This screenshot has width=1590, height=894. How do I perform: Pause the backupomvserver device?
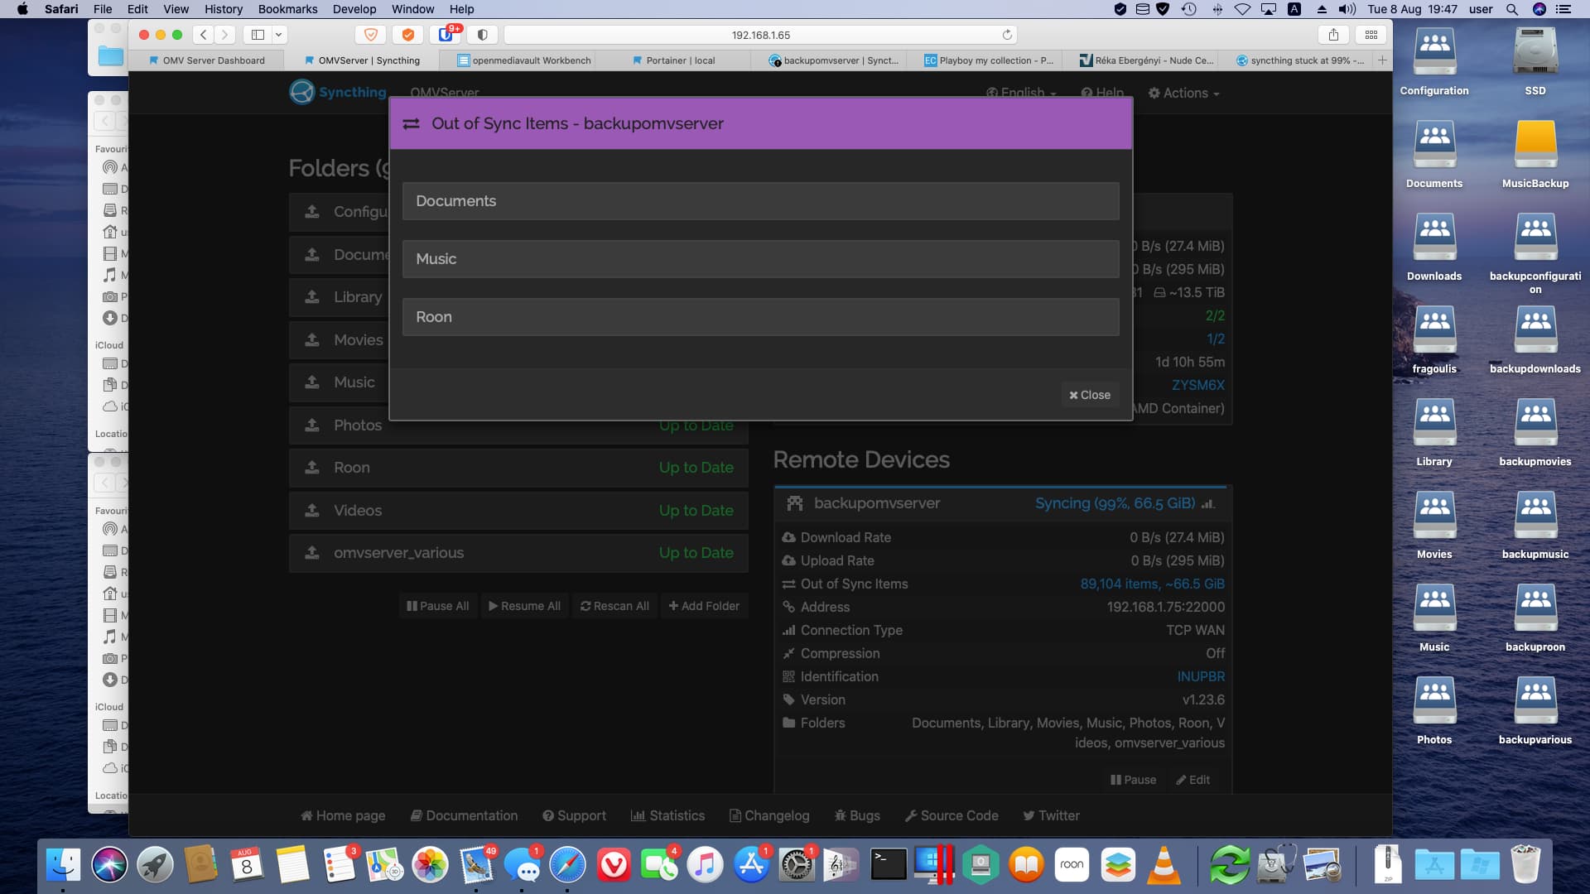coord(1133,780)
